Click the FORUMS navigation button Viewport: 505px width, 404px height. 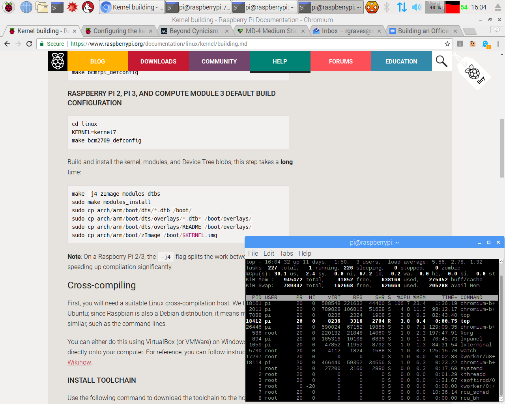[340, 61]
